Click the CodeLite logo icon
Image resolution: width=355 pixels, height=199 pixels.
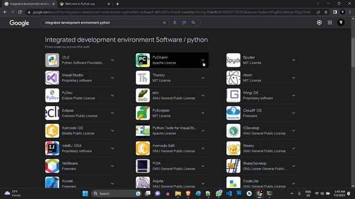[233, 182]
